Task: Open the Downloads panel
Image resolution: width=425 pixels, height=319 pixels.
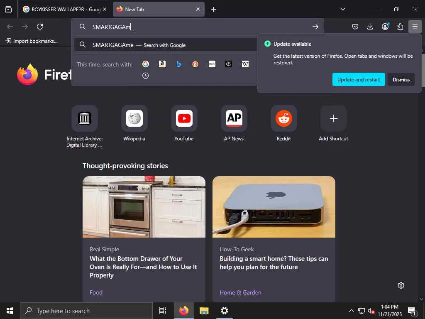Action: coord(370,27)
